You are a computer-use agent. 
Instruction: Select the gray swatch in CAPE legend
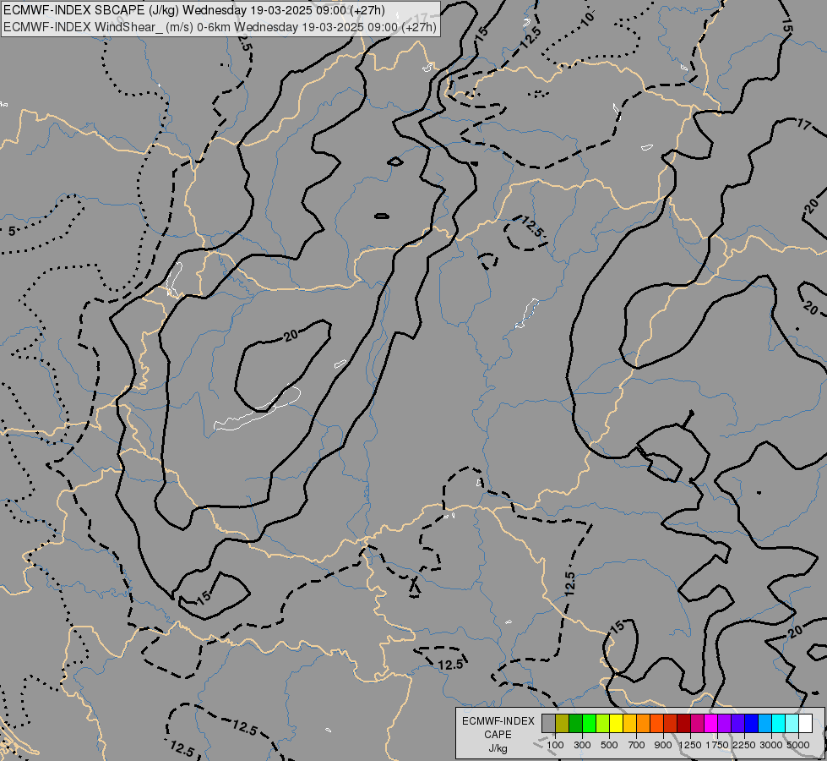tap(548, 724)
